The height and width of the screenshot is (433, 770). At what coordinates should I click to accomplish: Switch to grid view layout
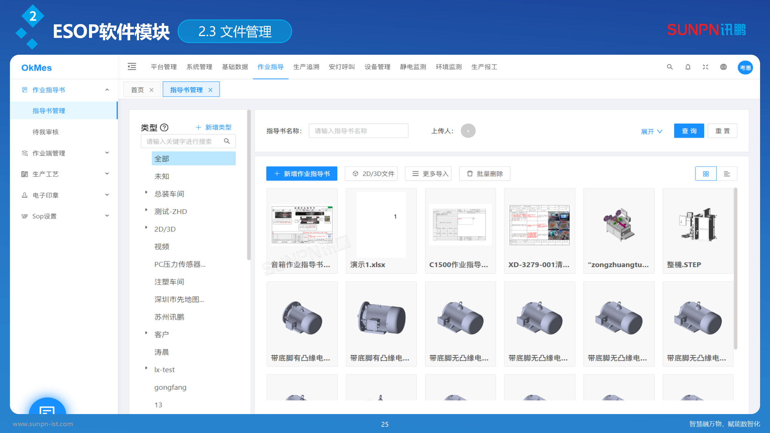pos(706,174)
